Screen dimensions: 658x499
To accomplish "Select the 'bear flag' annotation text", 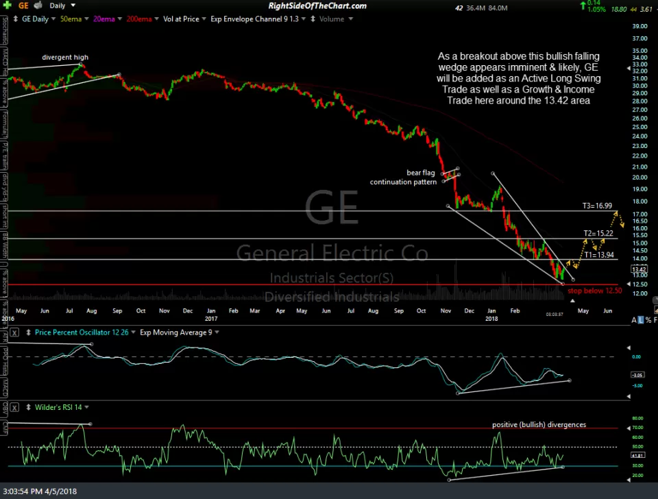I will (420, 173).
